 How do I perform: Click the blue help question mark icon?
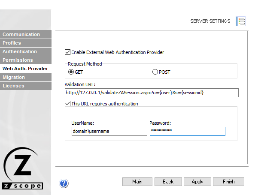click(x=64, y=183)
